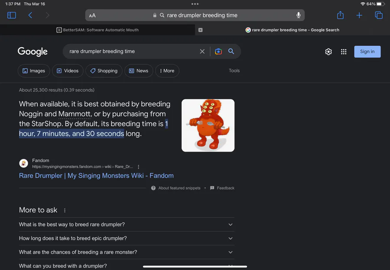Switch to the BetterSAM: Software Automatic Mouth tab
390x270 pixels.
[97, 30]
